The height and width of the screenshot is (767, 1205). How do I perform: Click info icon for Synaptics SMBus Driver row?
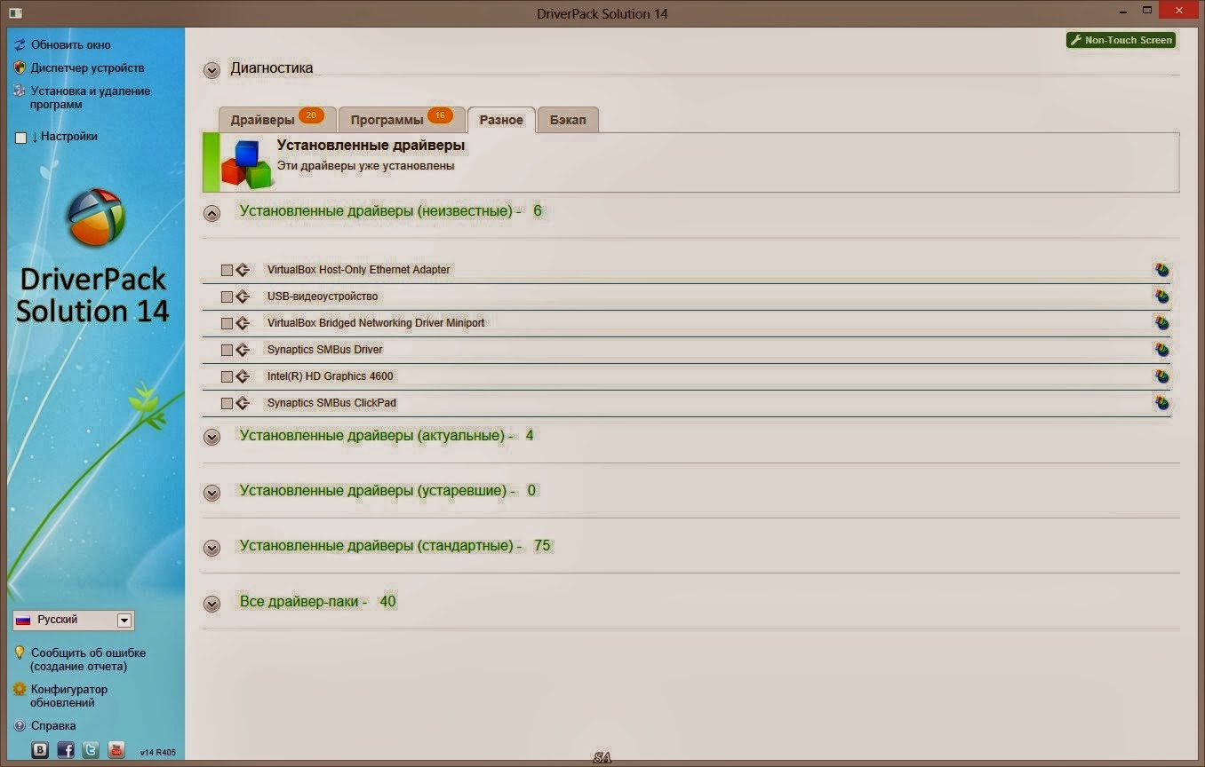click(1161, 350)
